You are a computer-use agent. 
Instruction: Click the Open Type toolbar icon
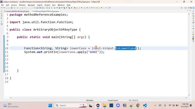(79, 8)
